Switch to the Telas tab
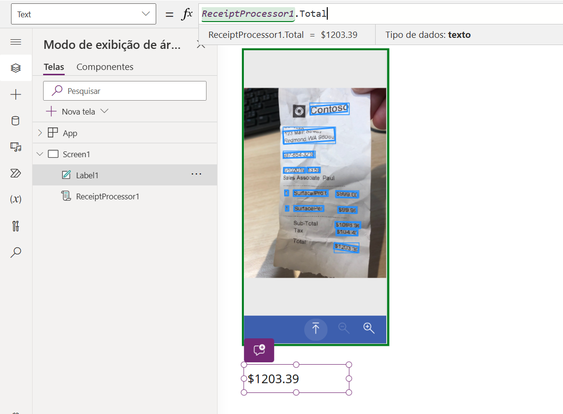The image size is (563, 414). click(x=54, y=67)
